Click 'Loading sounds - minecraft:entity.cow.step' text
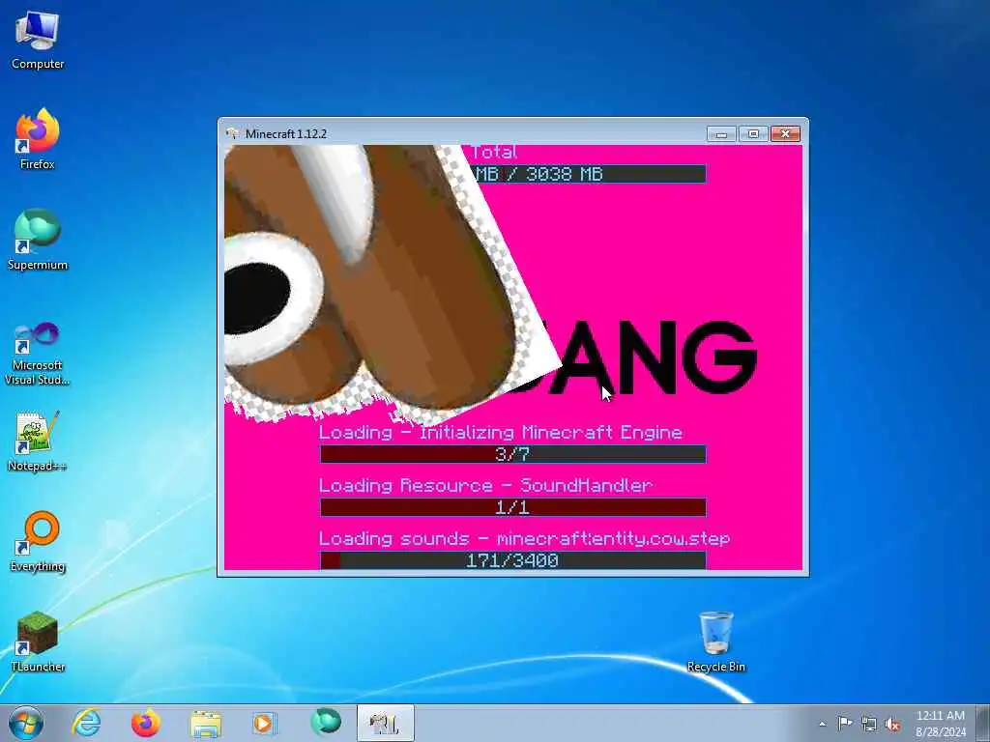The width and height of the screenshot is (990, 742). tap(525, 539)
